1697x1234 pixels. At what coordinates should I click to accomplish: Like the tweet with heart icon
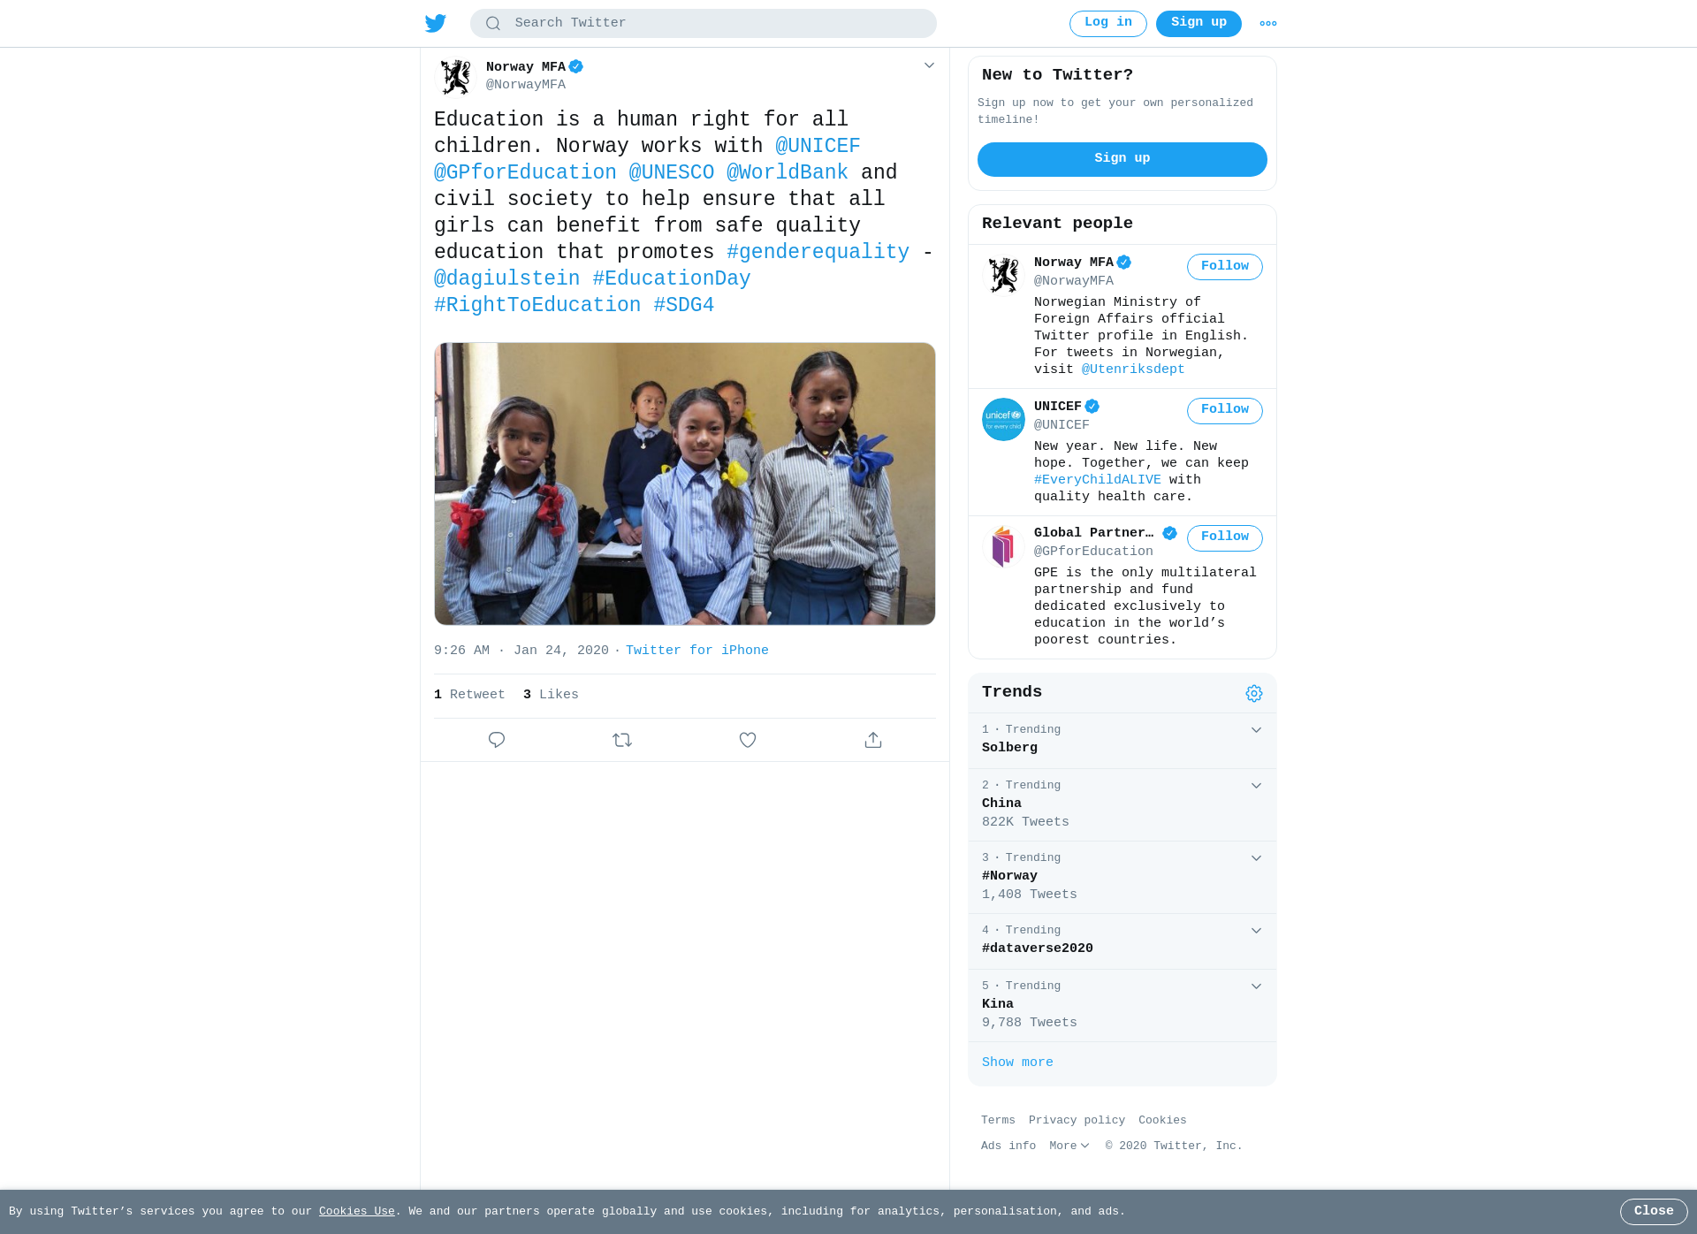[748, 740]
